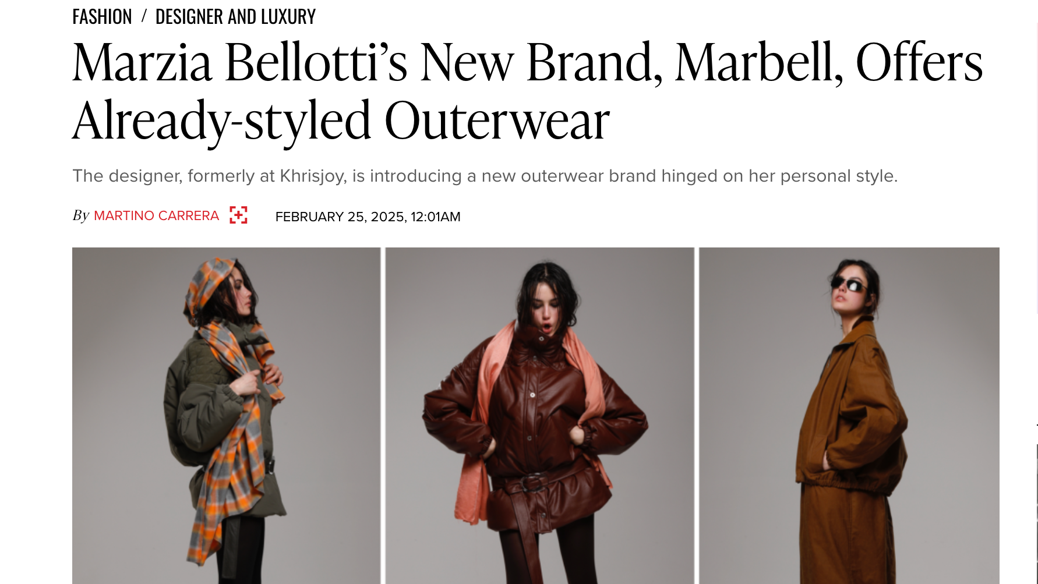Open photo of burgundy leather belted jacket
Image resolution: width=1038 pixels, height=584 pixels.
[x=540, y=416]
